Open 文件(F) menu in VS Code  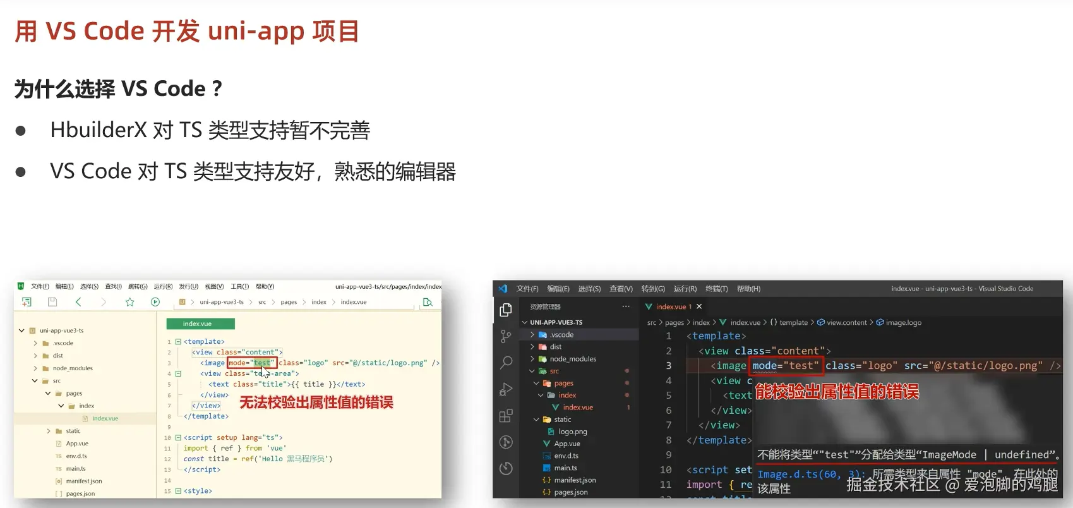click(527, 289)
